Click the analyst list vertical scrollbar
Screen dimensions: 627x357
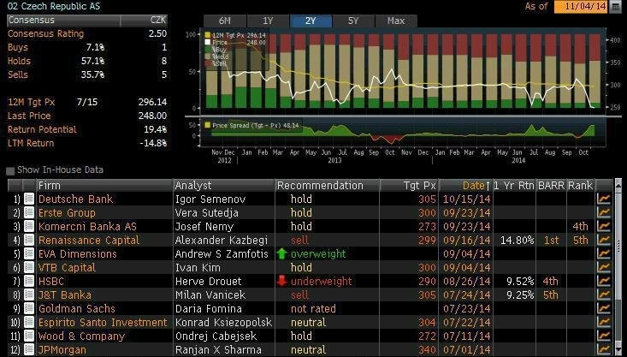(x=618, y=267)
